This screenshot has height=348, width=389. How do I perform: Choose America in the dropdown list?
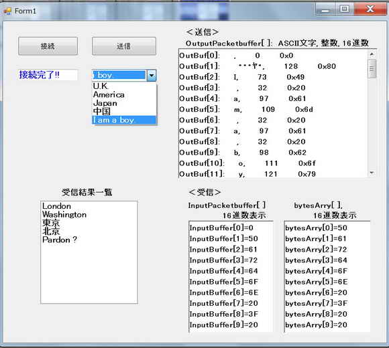[124, 94]
